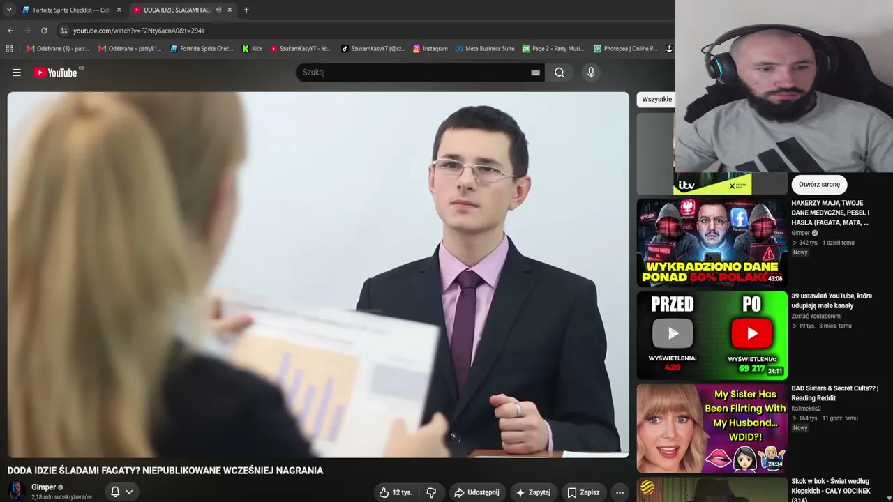Close the DODA IDZIE ŚLADAMI tab

click(x=230, y=10)
